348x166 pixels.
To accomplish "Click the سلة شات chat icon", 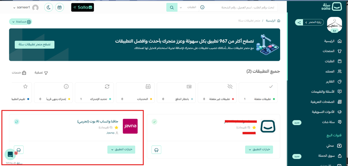I will click(339, 122).
